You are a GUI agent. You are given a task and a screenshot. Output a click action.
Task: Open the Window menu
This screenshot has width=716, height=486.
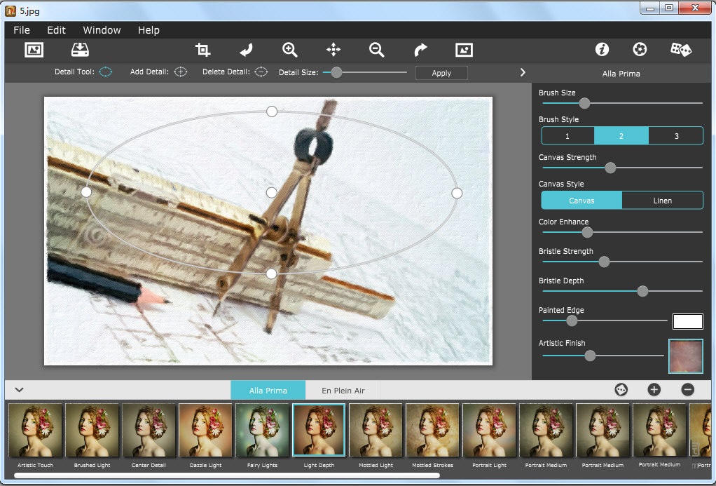tap(102, 30)
